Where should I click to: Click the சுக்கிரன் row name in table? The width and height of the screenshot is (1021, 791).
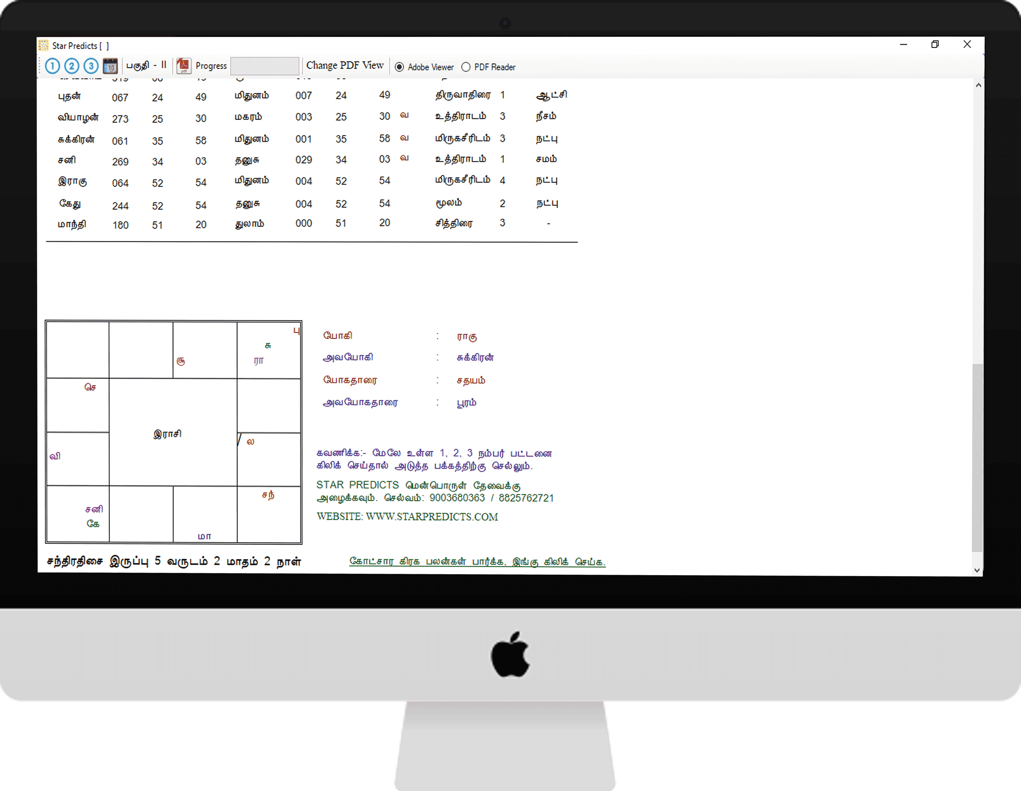(76, 139)
